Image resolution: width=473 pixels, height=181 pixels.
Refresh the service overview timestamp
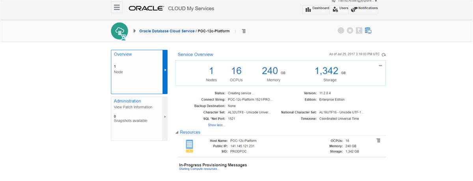pos(384,55)
